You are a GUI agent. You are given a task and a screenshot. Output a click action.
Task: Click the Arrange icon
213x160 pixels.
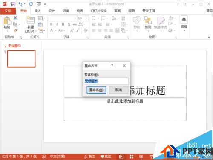coord(148,20)
